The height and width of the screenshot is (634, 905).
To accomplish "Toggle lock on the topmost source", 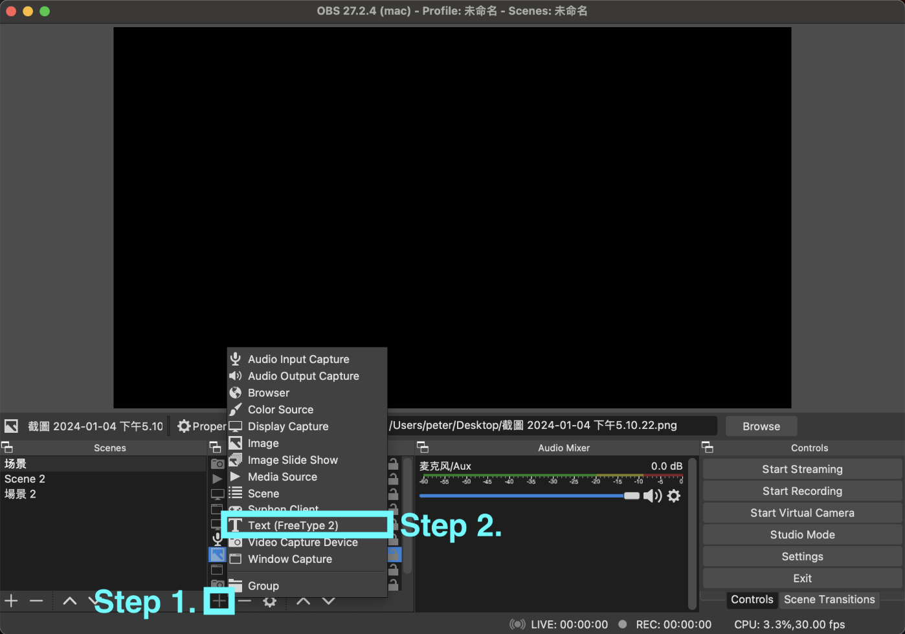I will [393, 464].
